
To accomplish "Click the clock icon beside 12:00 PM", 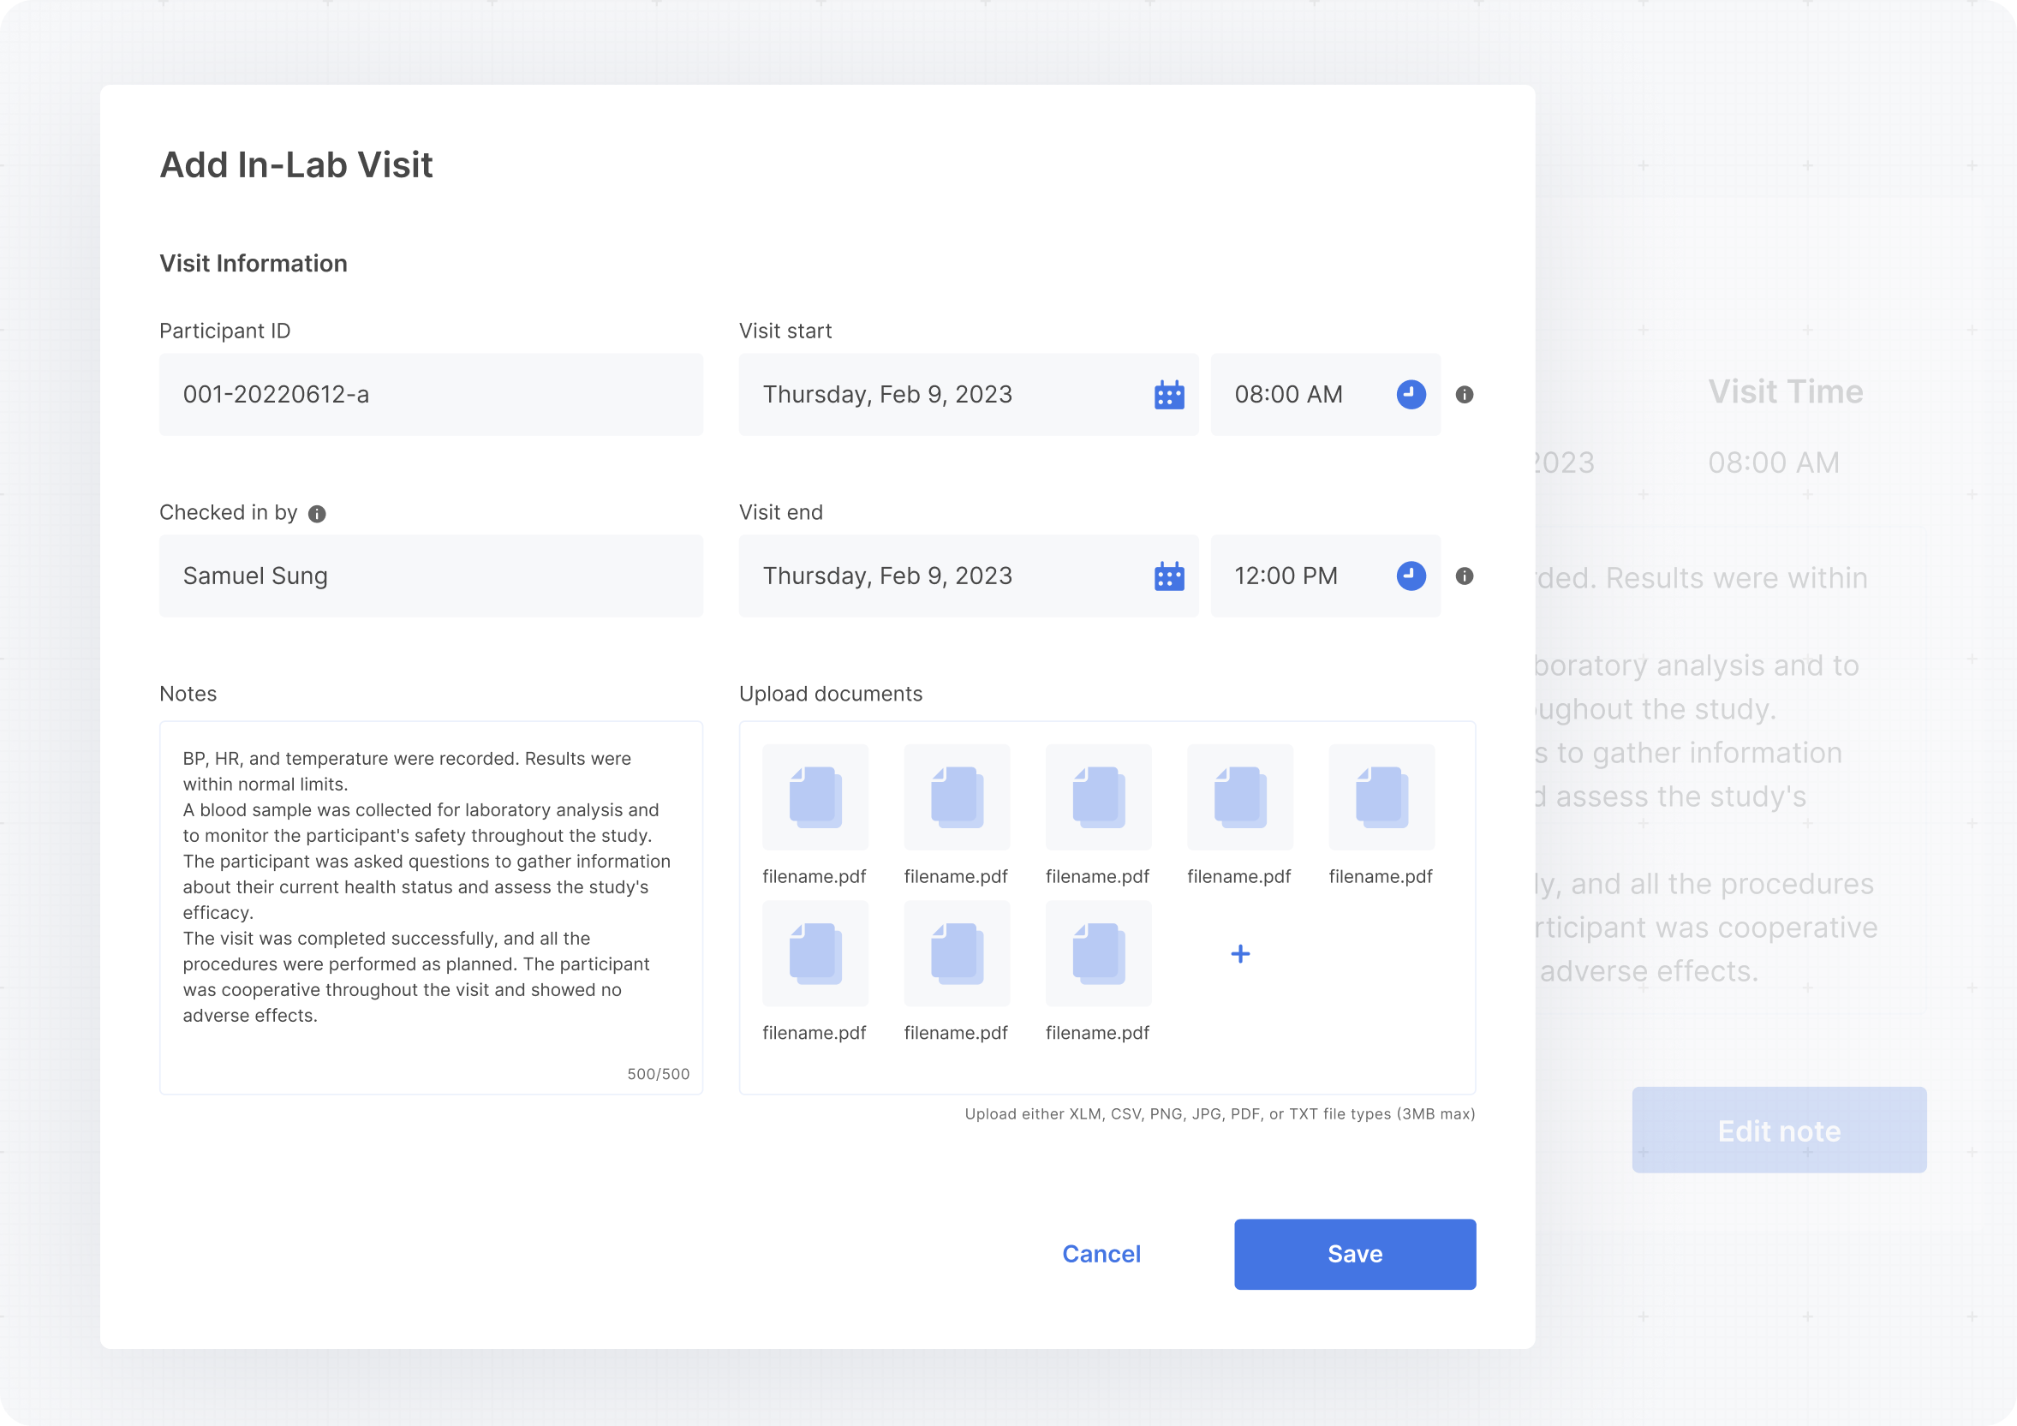I will (1410, 576).
